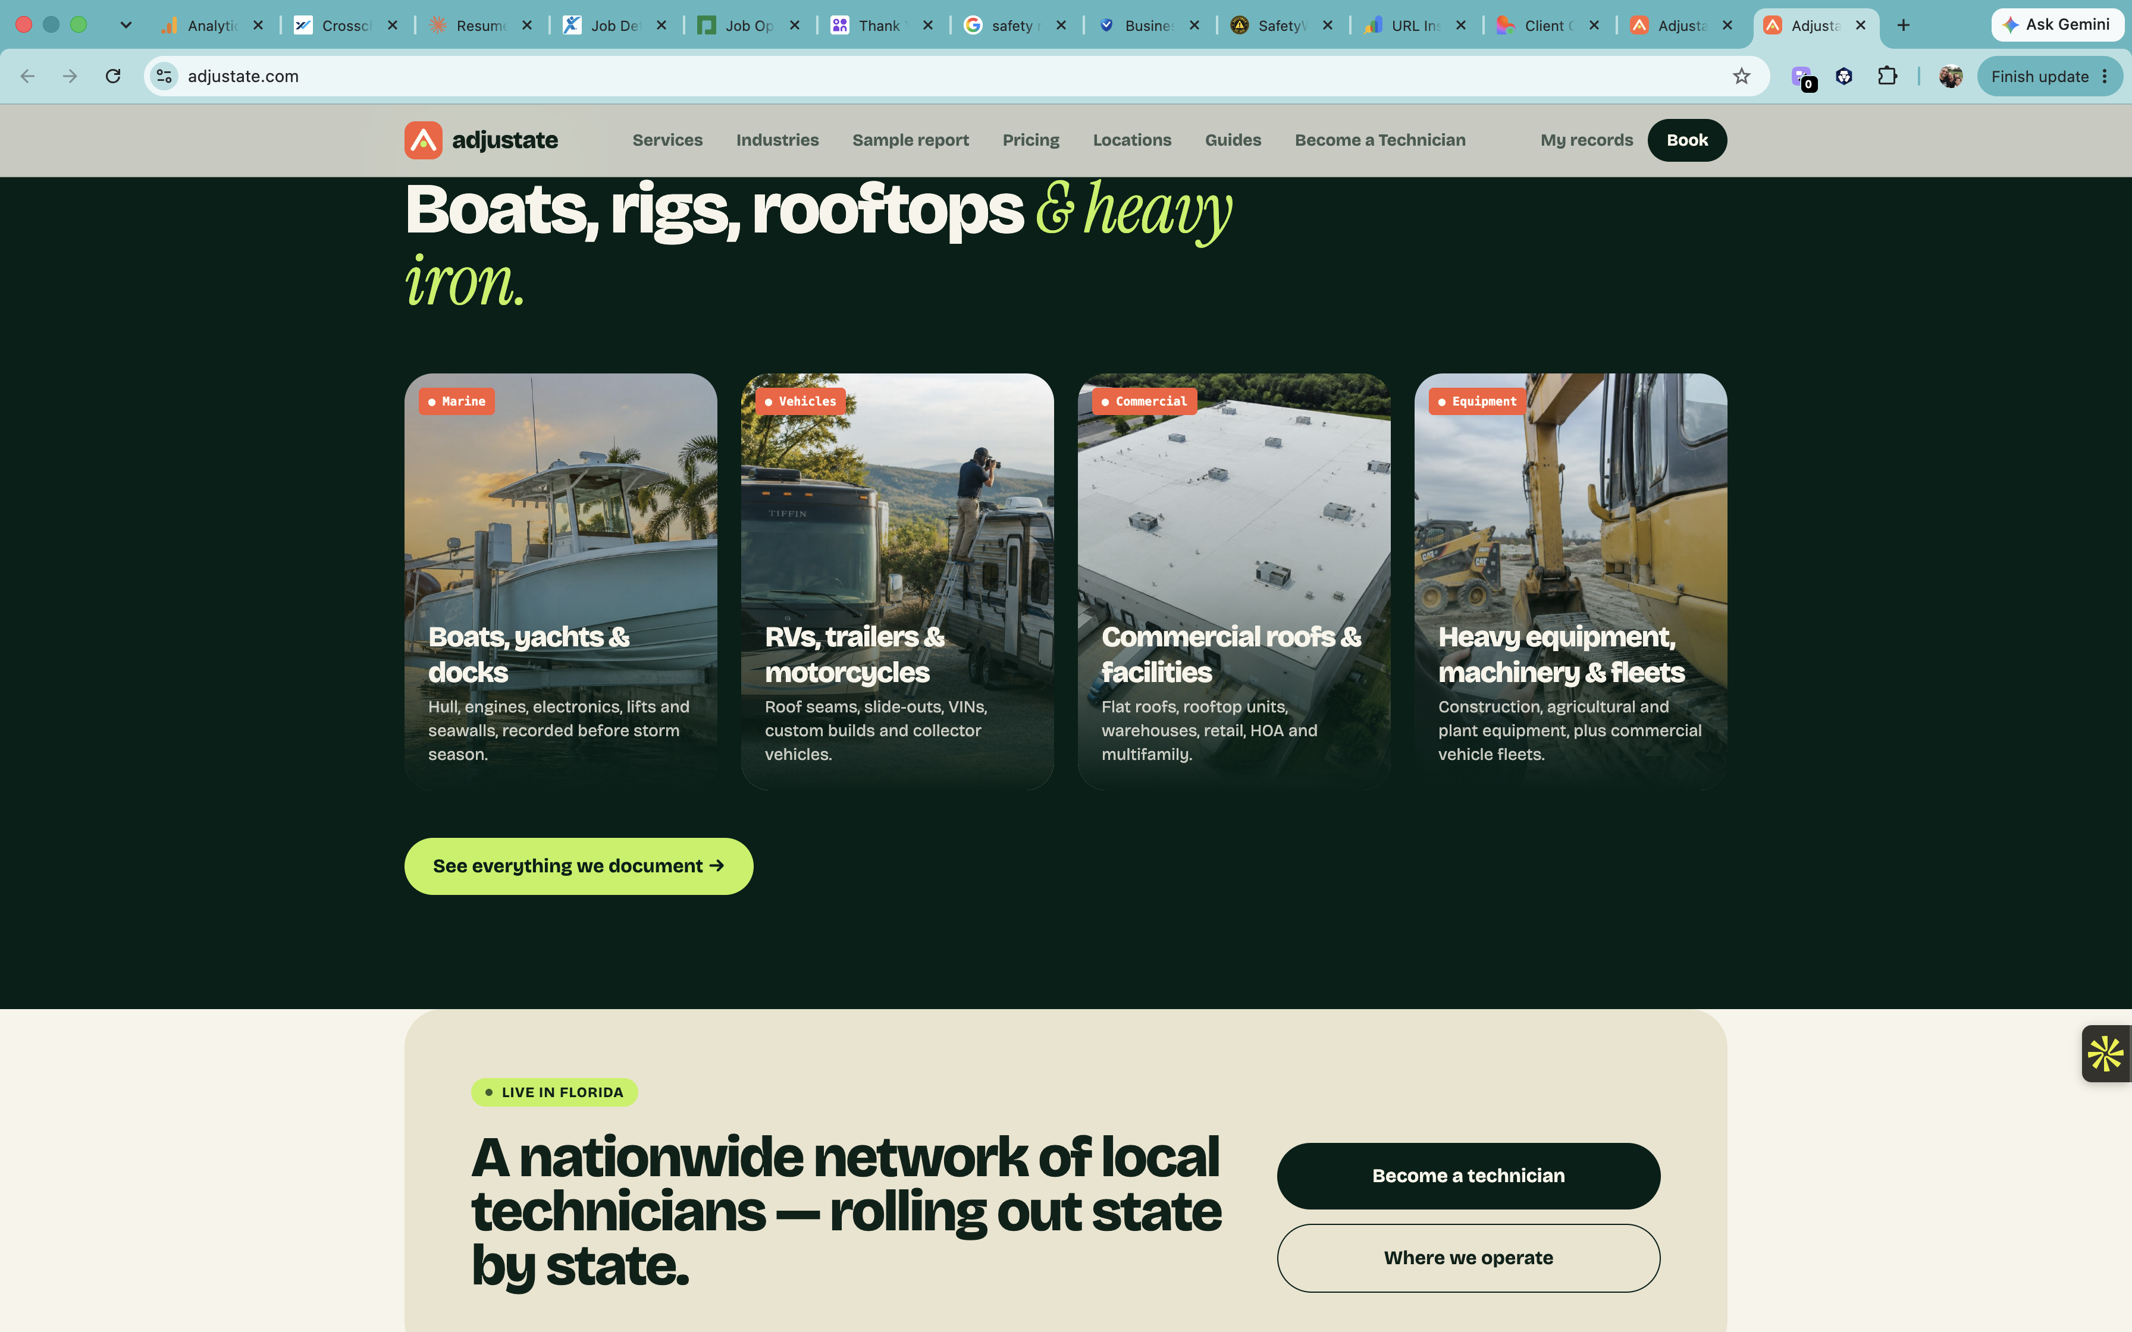The height and width of the screenshot is (1332, 2132).
Task: Switch to the Resume browser tab
Action: click(480, 26)
